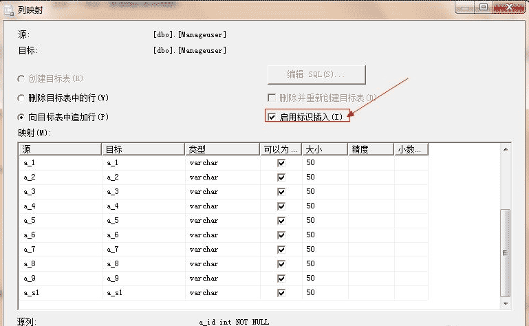The width and height of the screenshot is (529, 326).
Task: Click varchar type cell in a_s1 row
Action: [x=222, y=293]
